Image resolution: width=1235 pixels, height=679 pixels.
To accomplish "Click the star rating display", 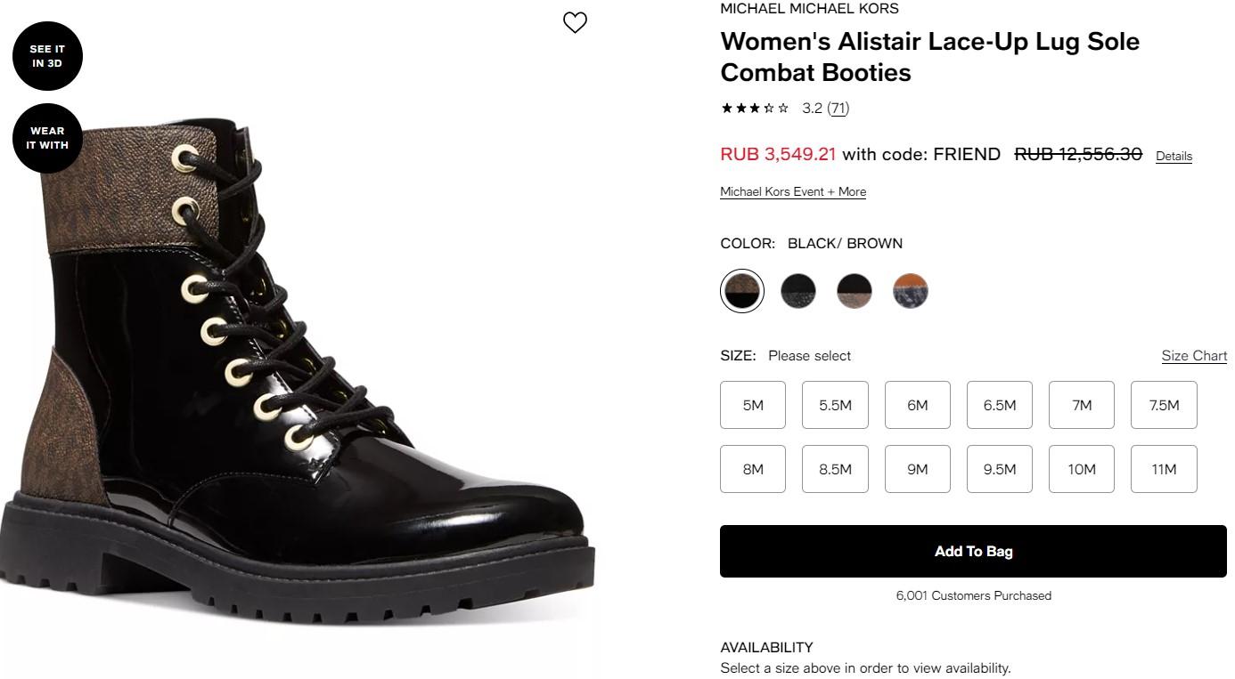I will [x=755, y=109].
